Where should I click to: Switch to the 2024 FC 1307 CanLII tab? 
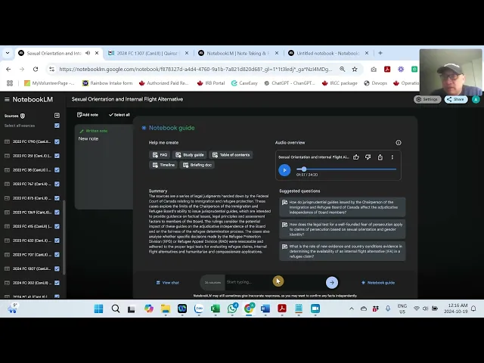[x=148, y=53]
